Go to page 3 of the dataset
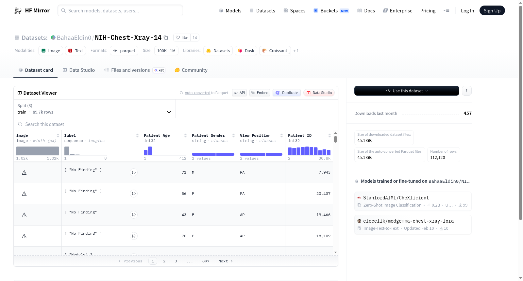The image size is (523, 281). (176, 261)
